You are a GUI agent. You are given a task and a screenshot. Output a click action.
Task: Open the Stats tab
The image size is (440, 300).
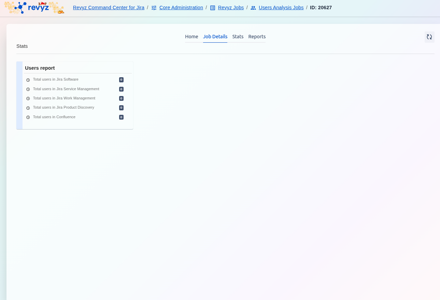tap(238, 37)
